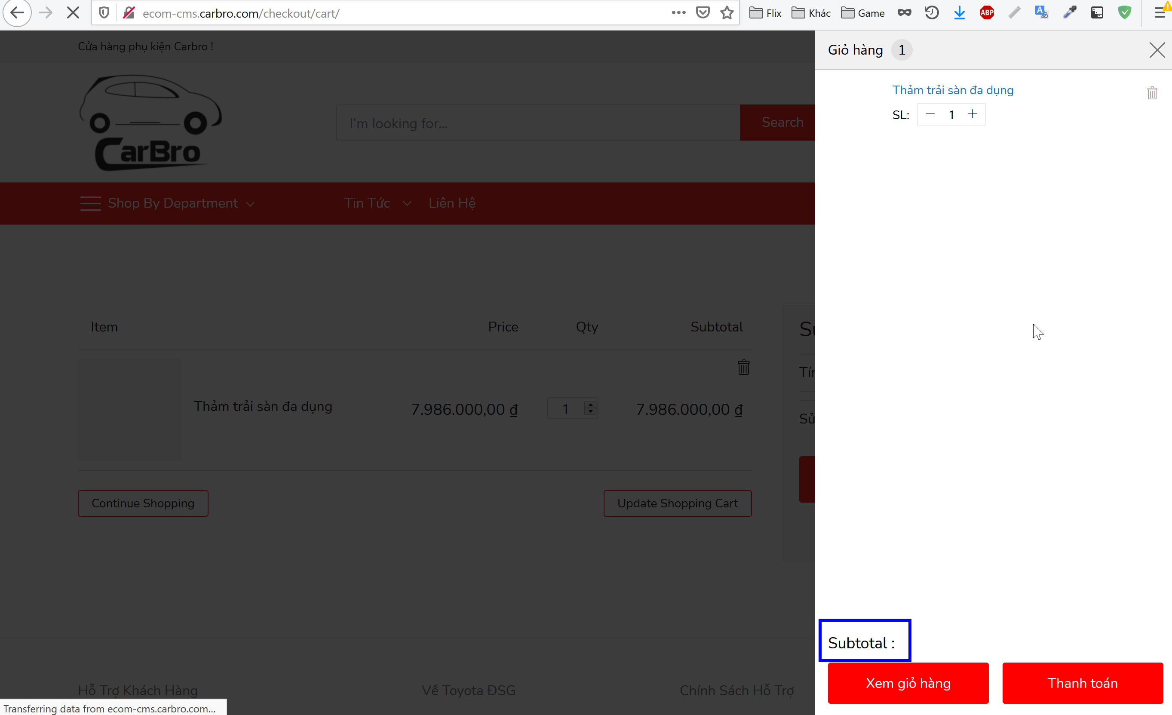
Task: Save page to Pocket
Action: pos(703,13)
